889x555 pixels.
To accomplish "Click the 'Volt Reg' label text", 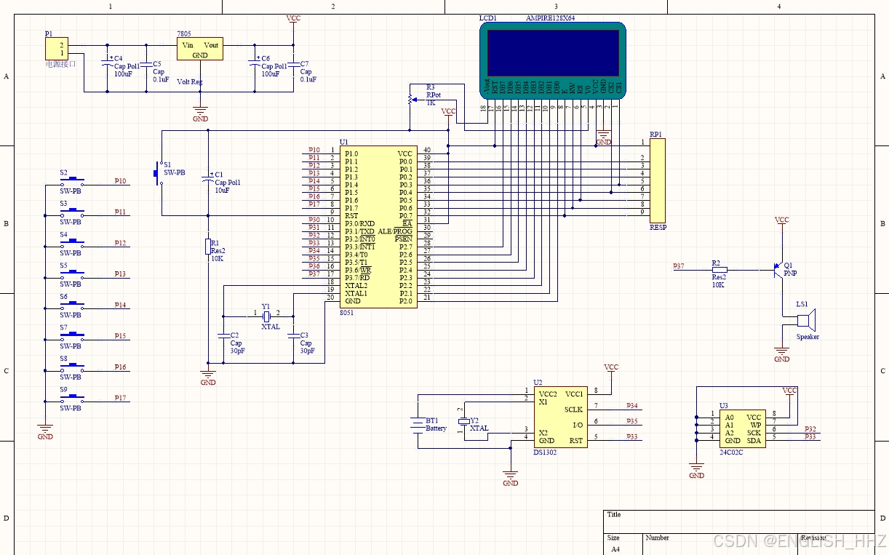I will click(x=190, y=81).
